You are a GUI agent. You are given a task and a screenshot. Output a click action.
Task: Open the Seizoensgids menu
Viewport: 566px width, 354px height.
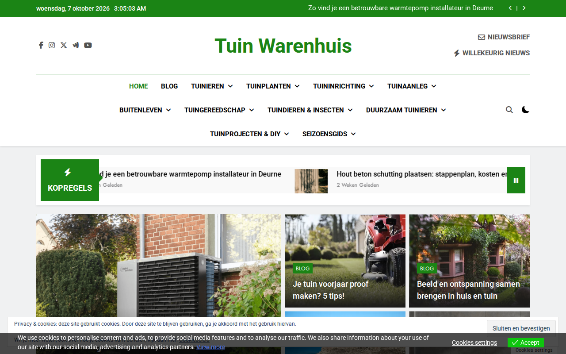(x=325, y=134)
